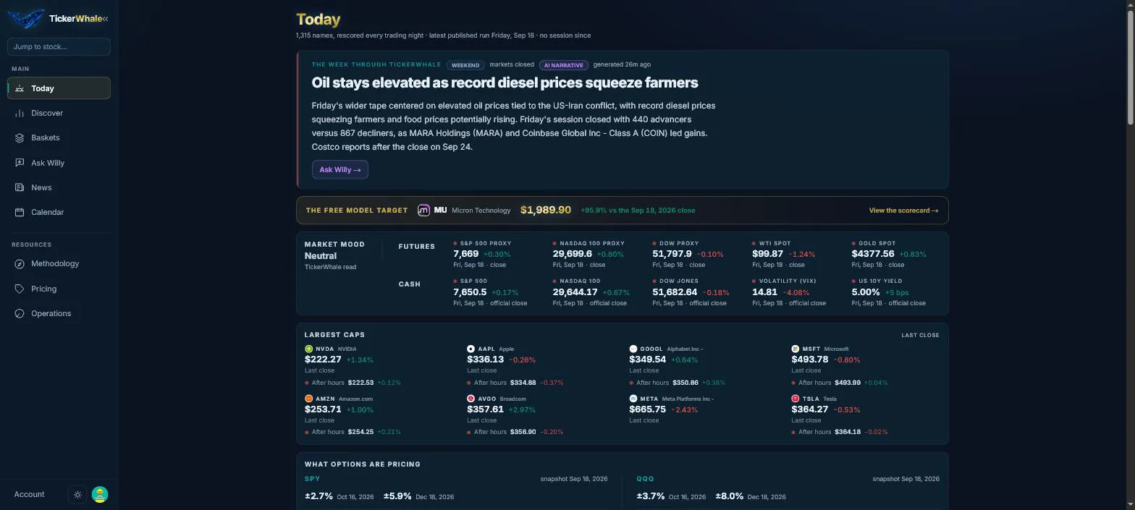Image resolution: width=1135 pixels, height=510 pixels.
Task: Click the Micron MU logo icon
Action: (x=424, y=210)
